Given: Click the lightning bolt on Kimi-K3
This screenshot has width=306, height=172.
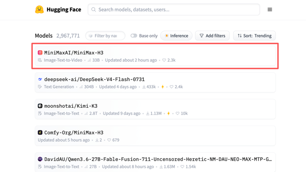Looking at the screenshot, I should coord(169,113).
